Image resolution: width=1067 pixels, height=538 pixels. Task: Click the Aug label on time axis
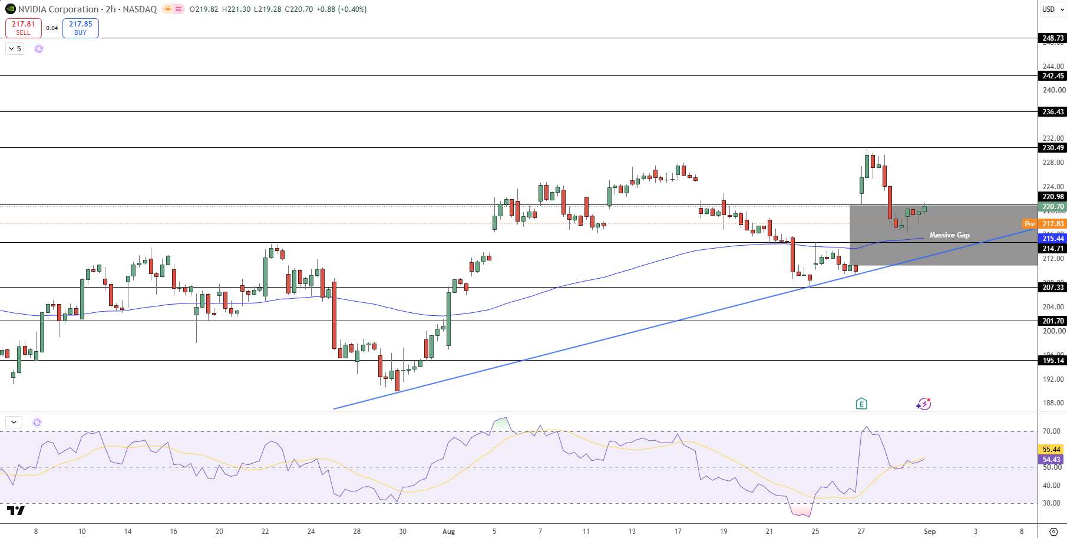448,532
